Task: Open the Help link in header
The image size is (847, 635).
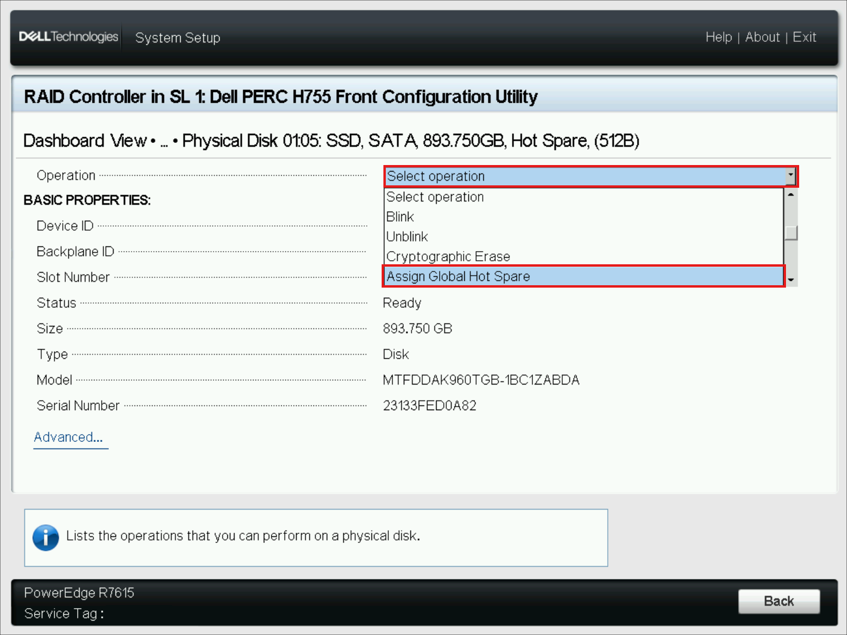Action: tap(718, 37)
